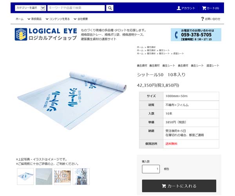The height and width of the screenshot is (196, 235).
Task: Select the fourth building exterior thumbnail
Action: pyautogui.click(x=81, y=176)
